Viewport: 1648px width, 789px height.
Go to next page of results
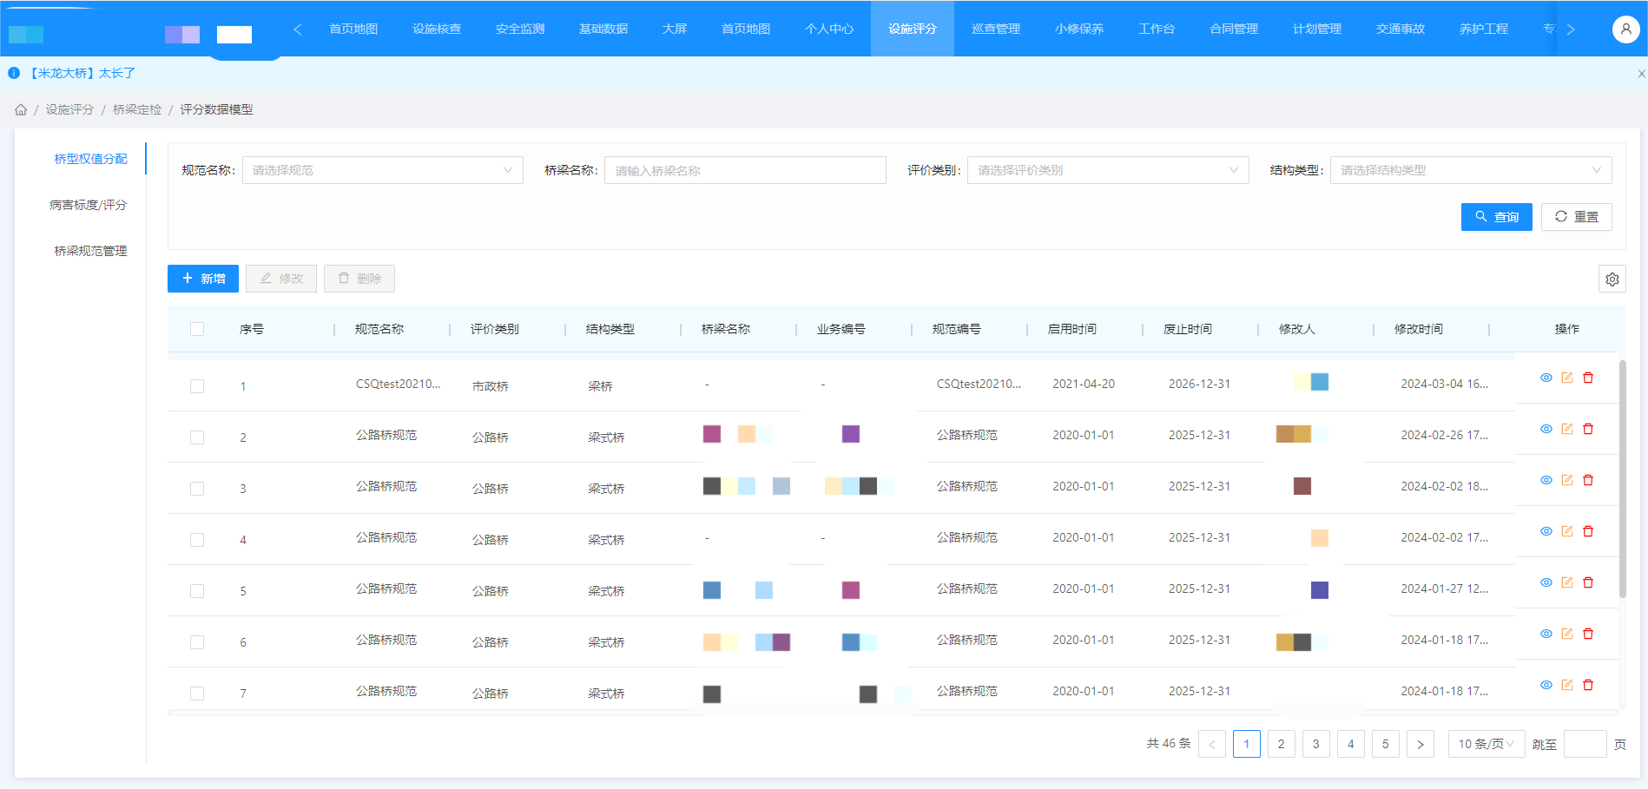click(x=1421, y=744)
